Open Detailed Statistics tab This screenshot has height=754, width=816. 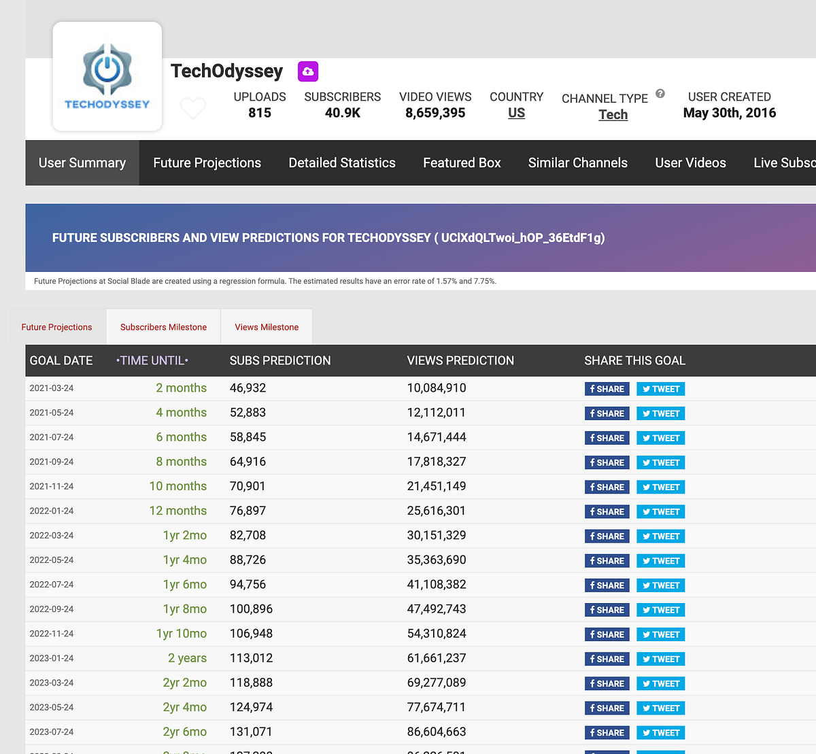coord(342,162)
